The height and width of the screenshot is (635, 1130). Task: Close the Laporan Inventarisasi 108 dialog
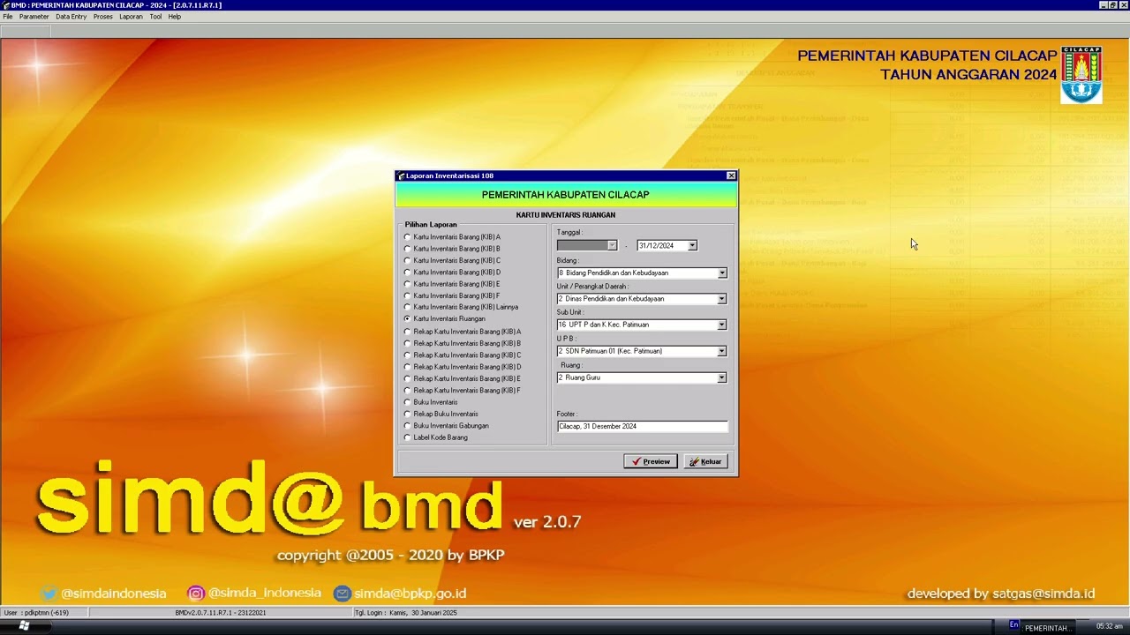point(731,176)
